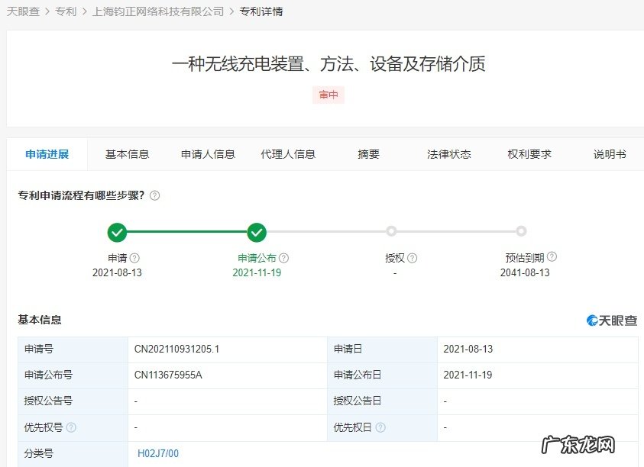
Task: Click the 审中 status badge
Action: [328, 95]
